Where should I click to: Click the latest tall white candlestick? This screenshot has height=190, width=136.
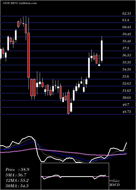point(102,51)
